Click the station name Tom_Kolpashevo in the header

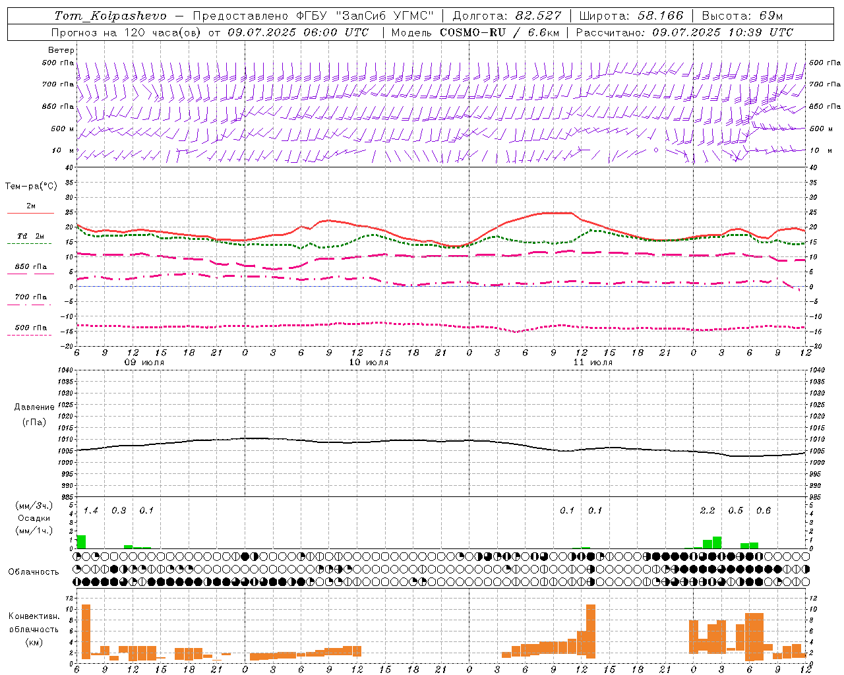click(110, 16)
